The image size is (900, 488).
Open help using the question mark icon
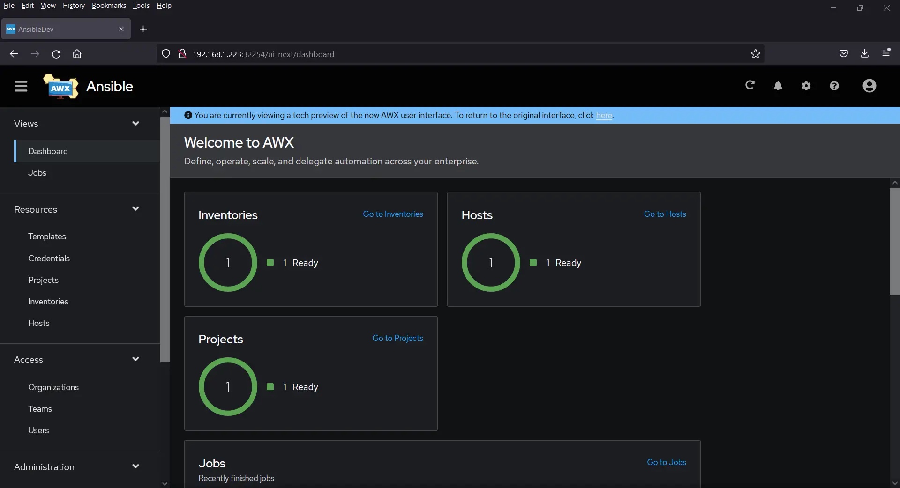tap(834, 86)
